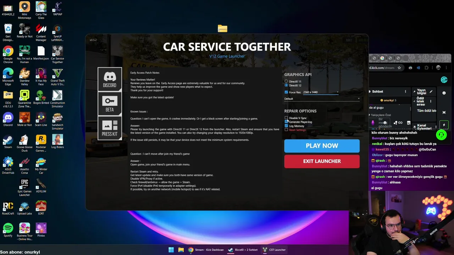
Task: Click the kick.com address bar
Action: tap(382, 68)
